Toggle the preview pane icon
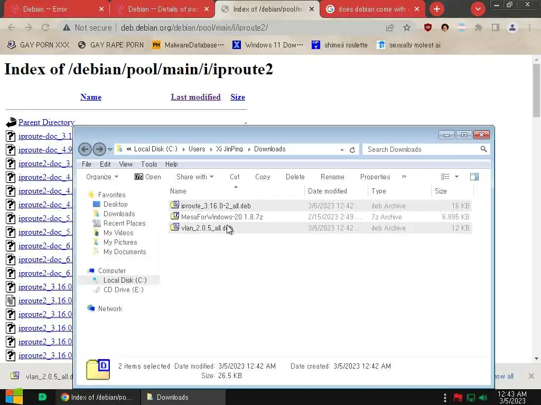Screen dimensions: 541x405 coord(474,177)
